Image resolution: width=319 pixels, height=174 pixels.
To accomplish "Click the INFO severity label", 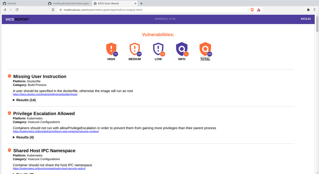I will (182, 59).
